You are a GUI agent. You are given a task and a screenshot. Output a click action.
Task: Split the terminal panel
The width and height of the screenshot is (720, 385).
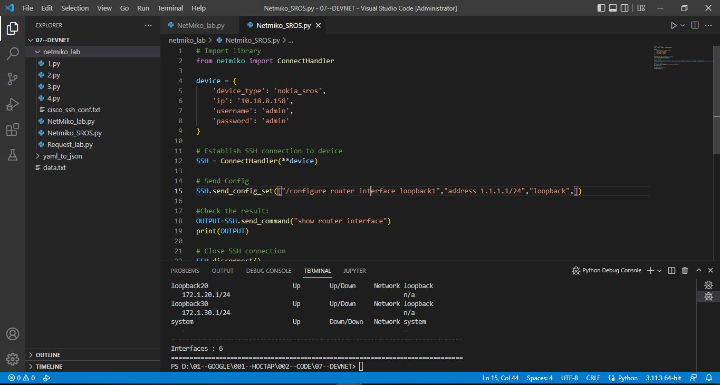tap(671, 270)
